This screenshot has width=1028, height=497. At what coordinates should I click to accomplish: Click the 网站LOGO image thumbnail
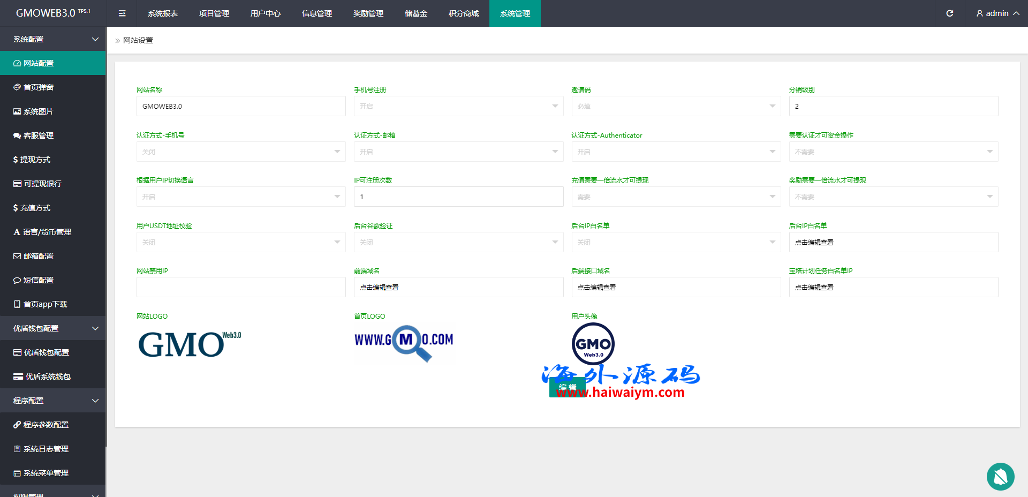(x=190, y=344)
